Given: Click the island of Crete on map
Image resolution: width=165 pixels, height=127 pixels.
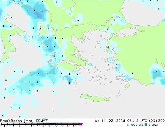Looking at the screenshot, I should (x=95, y=98).
